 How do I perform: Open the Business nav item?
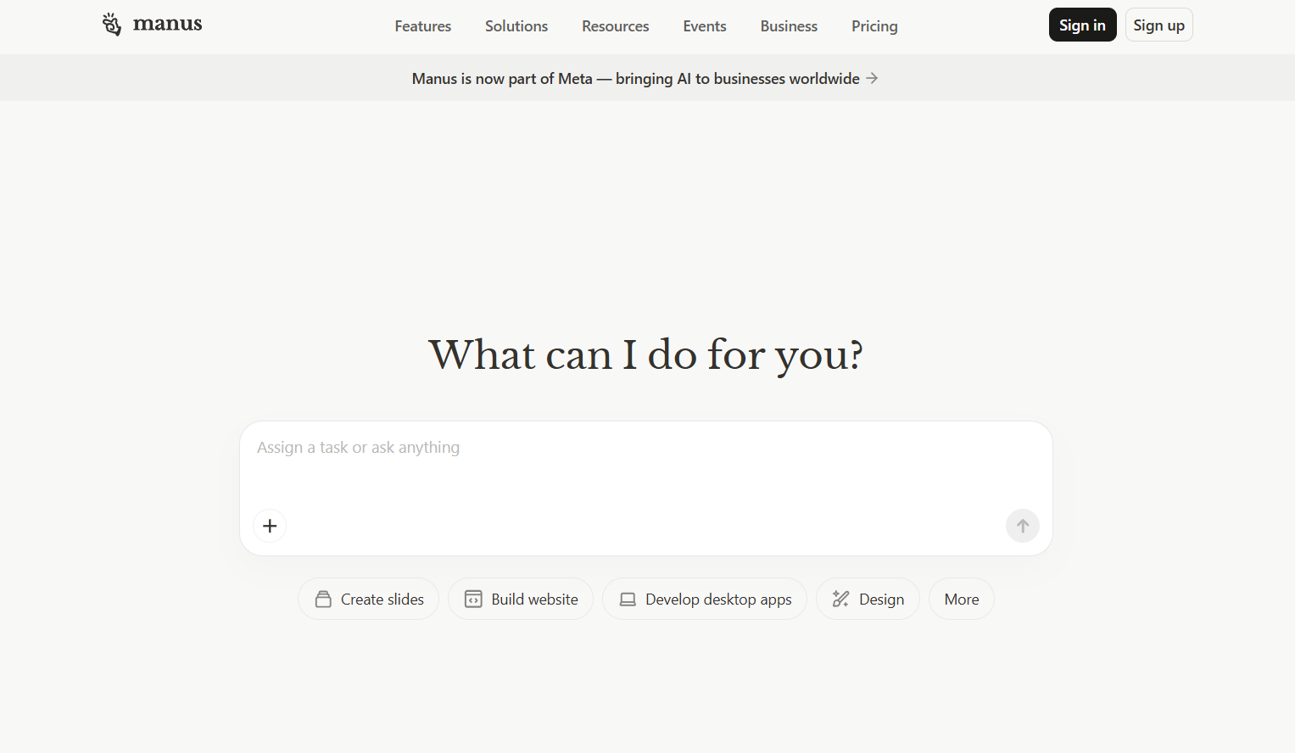coord(788,26)
